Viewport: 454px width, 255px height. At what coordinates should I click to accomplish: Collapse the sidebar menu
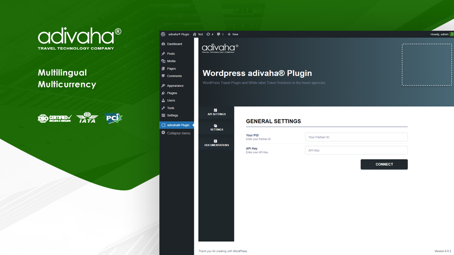tap(176, 133)
